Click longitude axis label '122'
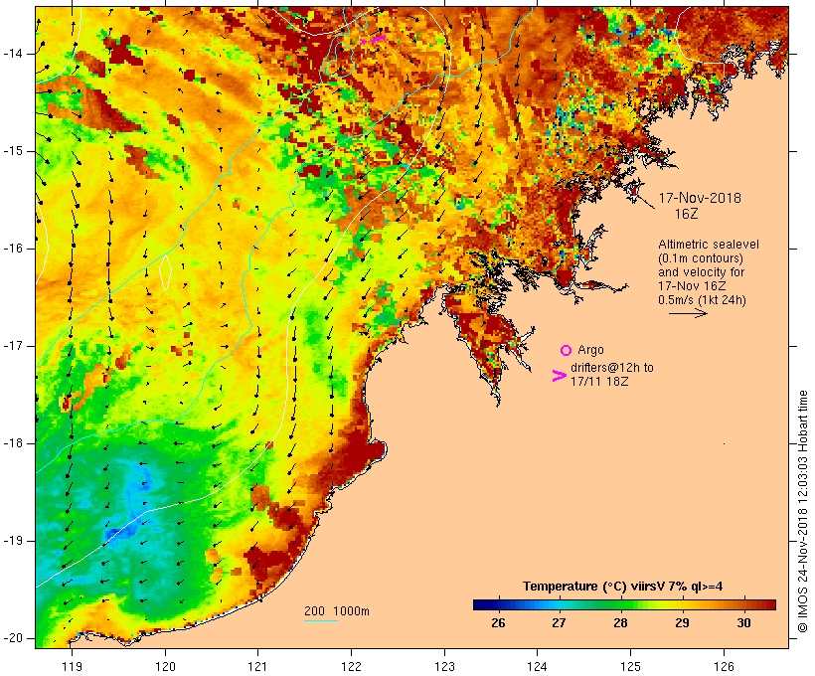This screenshot has width=815, height=676. point(351,666)
